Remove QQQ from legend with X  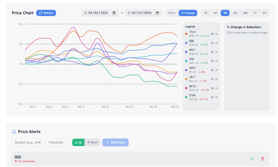[216, 43]
